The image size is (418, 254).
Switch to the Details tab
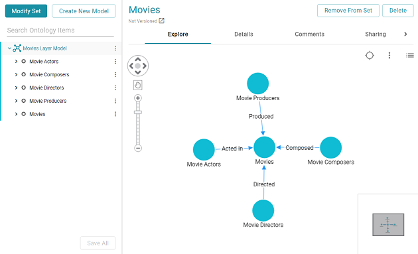click(x=244, y=34)
